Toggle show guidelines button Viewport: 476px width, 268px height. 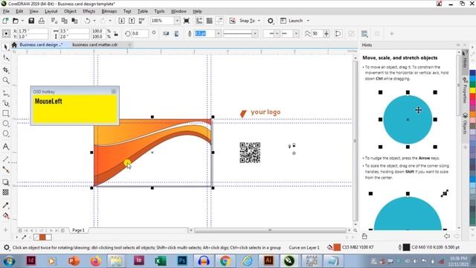pos(219,21)
